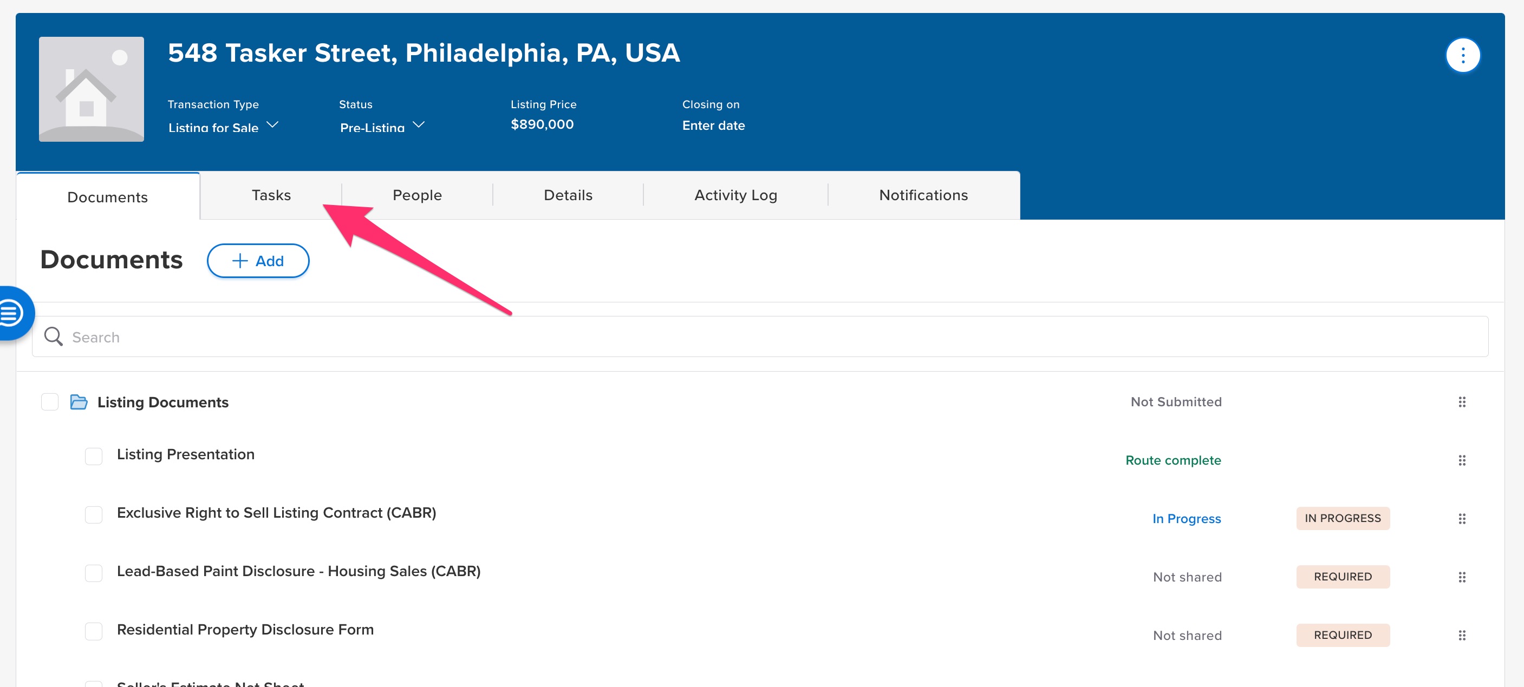Switch to the Tasks tab
1524x687 pixels.
tap(271, 195)
